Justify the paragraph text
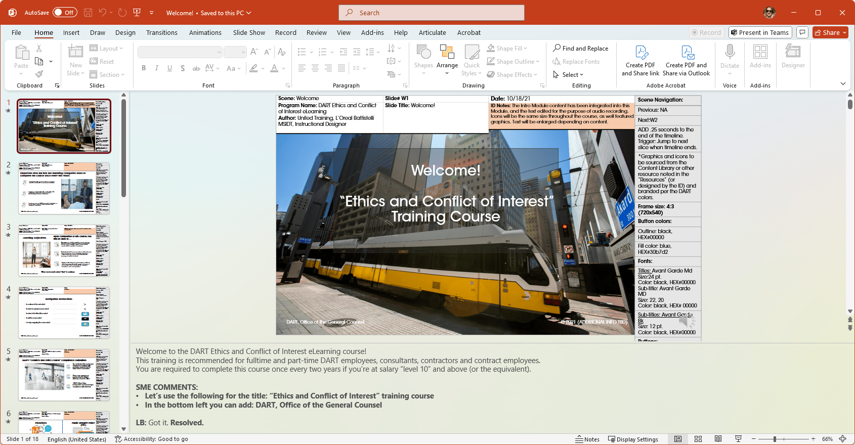The width and height of the screenshot is (855, 445). 341,68
